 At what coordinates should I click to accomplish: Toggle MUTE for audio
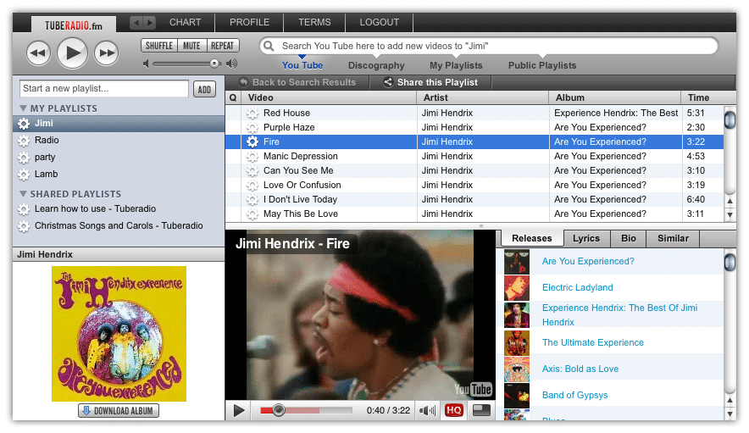point(191,46)
